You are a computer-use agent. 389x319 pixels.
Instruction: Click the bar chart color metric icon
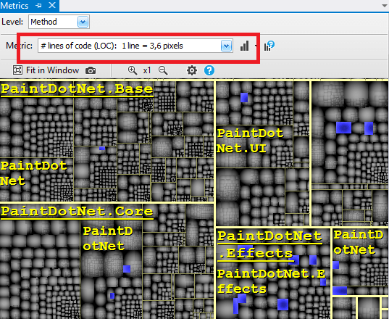coord(245,46)
